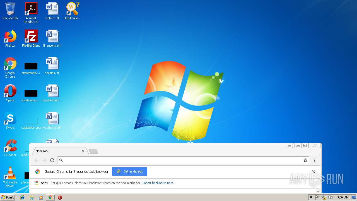Switch to Chrome taskbar button
Viewport: 357px width, 201px height.
tap(50, 197)
